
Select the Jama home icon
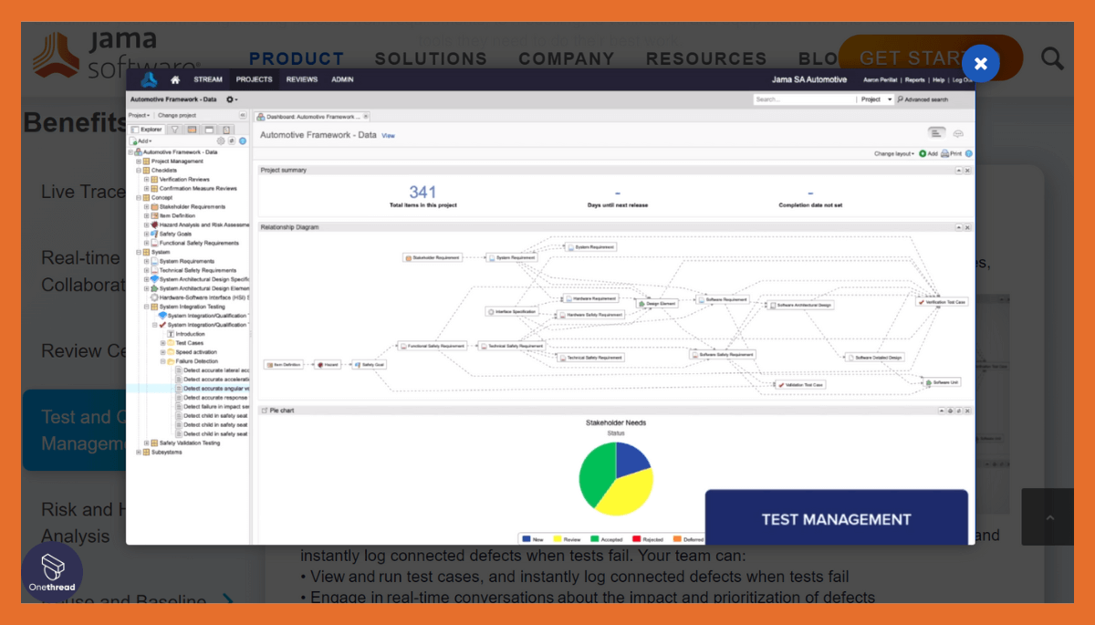coord(174,80)
